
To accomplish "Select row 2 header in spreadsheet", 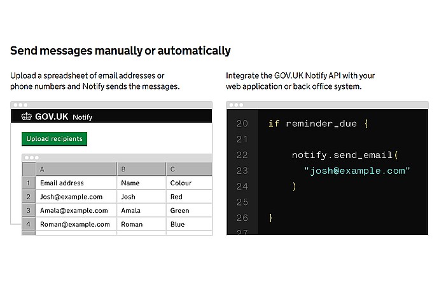I will tap(29, 197).
